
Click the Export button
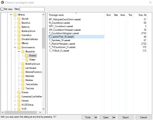coord(126,117)
